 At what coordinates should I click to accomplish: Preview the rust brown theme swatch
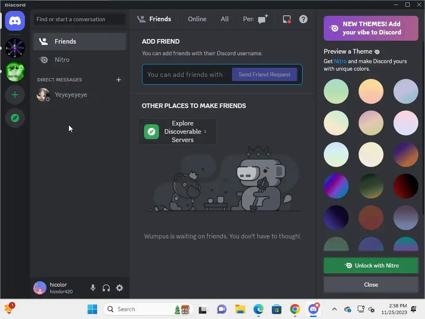pos(371,218)
